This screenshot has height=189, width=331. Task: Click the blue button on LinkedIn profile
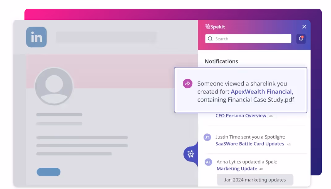49,172
